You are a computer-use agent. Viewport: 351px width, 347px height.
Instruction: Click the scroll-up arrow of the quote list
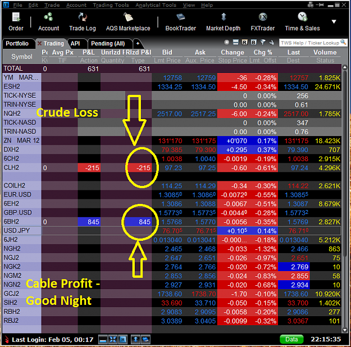tap(344, 67)
